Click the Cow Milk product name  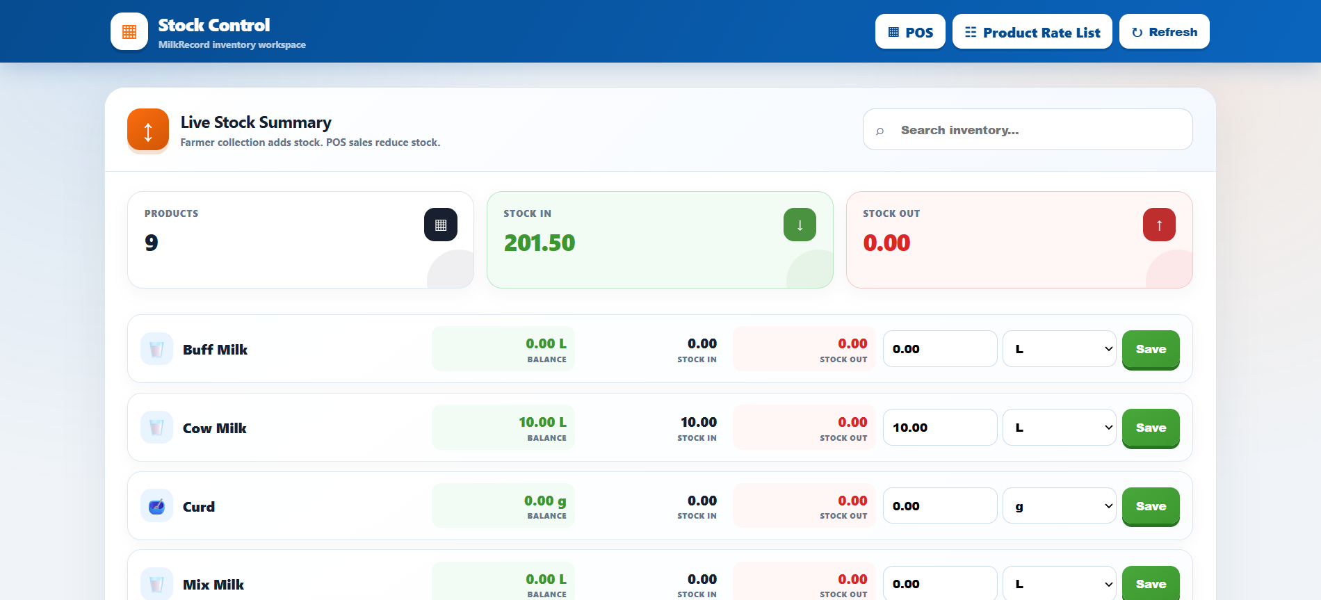[214, 428]
